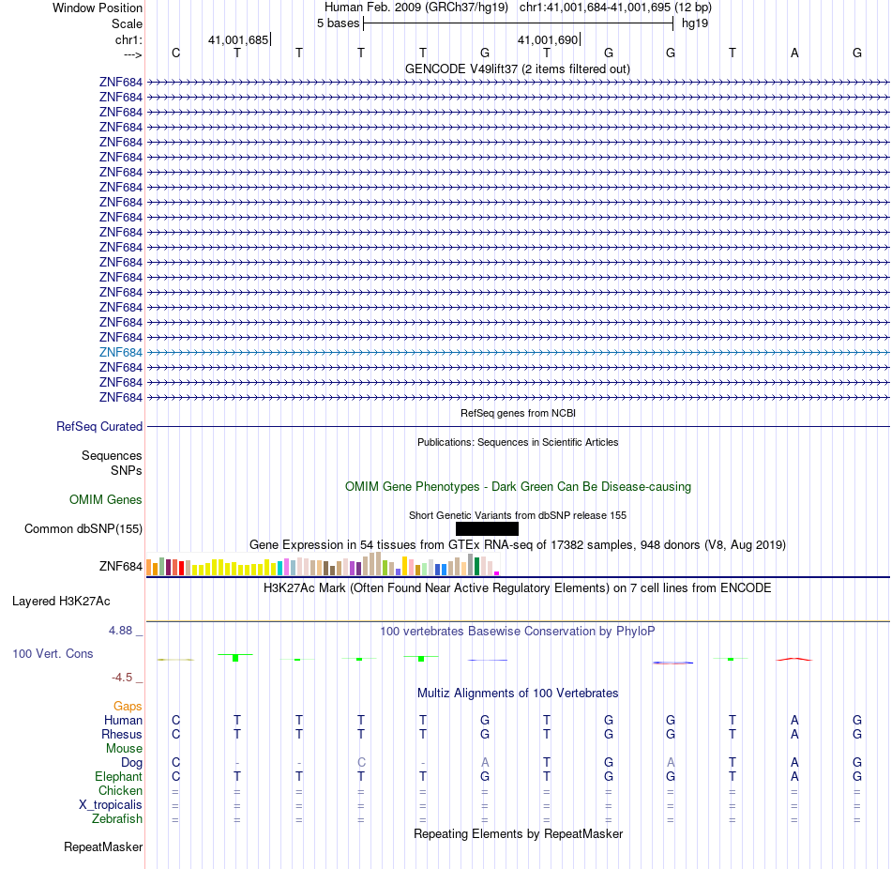The width and height of the screenshot is (891, 869).
Task: Select the Rhesus alignment row label
Action: [122, 734]
